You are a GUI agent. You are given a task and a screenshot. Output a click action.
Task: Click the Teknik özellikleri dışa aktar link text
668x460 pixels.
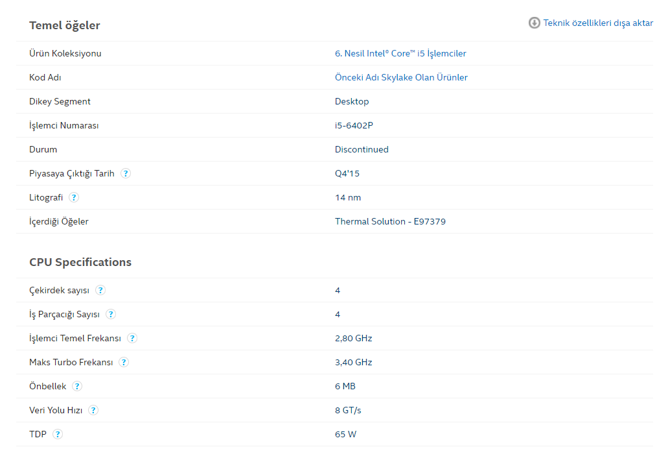(x=598, y=23)
